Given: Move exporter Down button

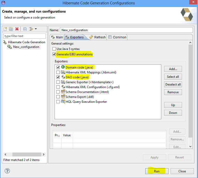Looking at the screenshot, I should click(x=173, y=113).
